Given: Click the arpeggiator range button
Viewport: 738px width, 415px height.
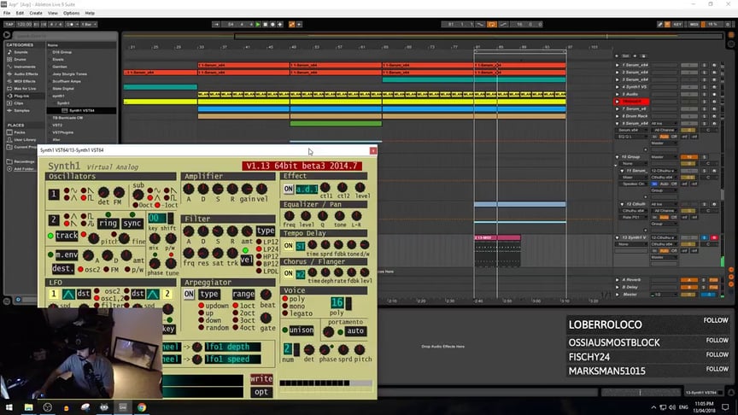Looking at the screenshot, I should [x=243, y=294].
